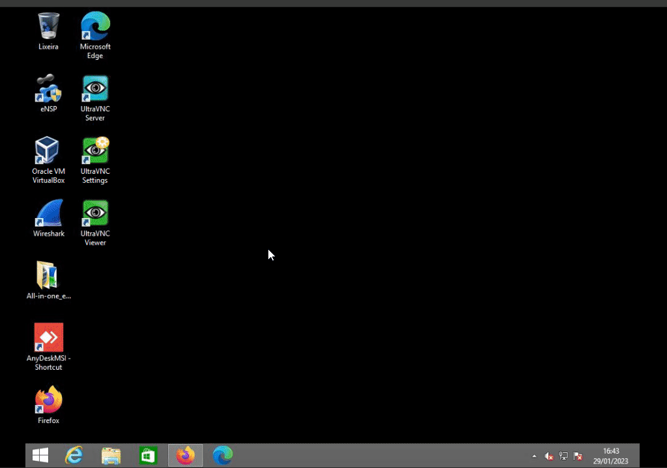
Task: Select the All-in-one_e... folder icon
Action: point(48,281)
